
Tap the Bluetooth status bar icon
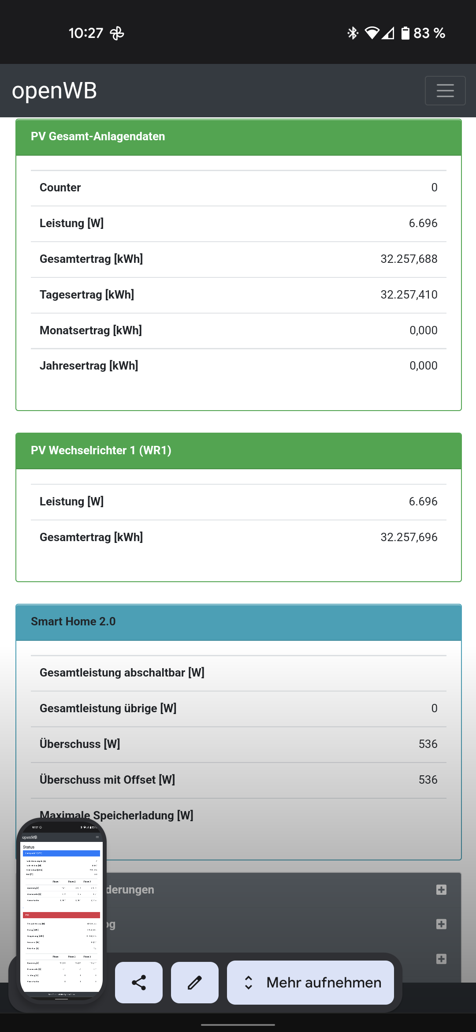coord(353,33)
